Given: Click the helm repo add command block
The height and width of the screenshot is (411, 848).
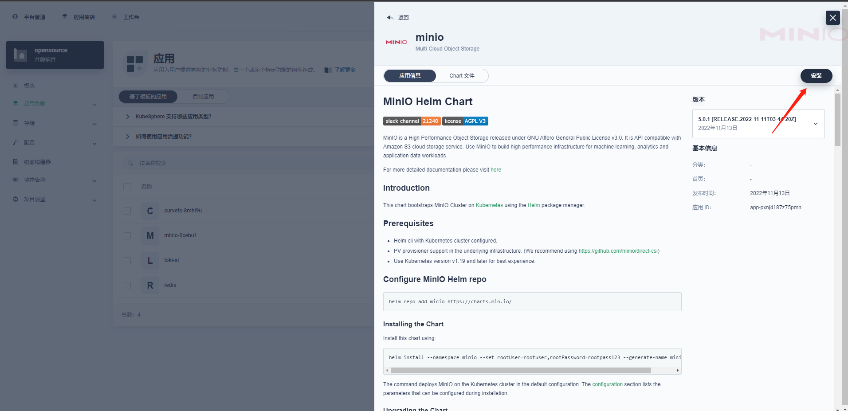Looking at the screenshot, I should (x=532, y=301).
